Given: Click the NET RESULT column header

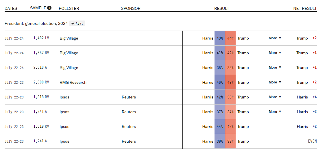Looking at the screenshot, I should click(x=305, y=8).
